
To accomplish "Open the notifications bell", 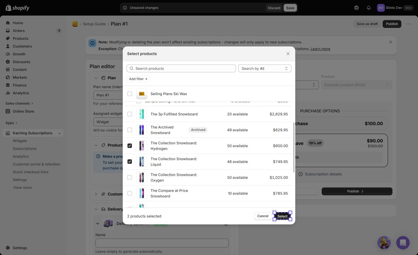I will (x=369, y=8).
